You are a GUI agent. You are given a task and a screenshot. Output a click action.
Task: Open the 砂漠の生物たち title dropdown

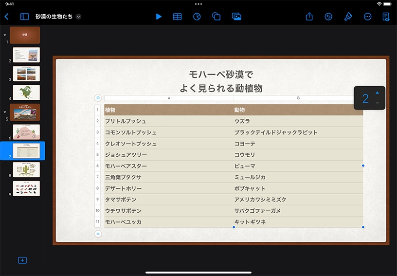coord(78,17)
